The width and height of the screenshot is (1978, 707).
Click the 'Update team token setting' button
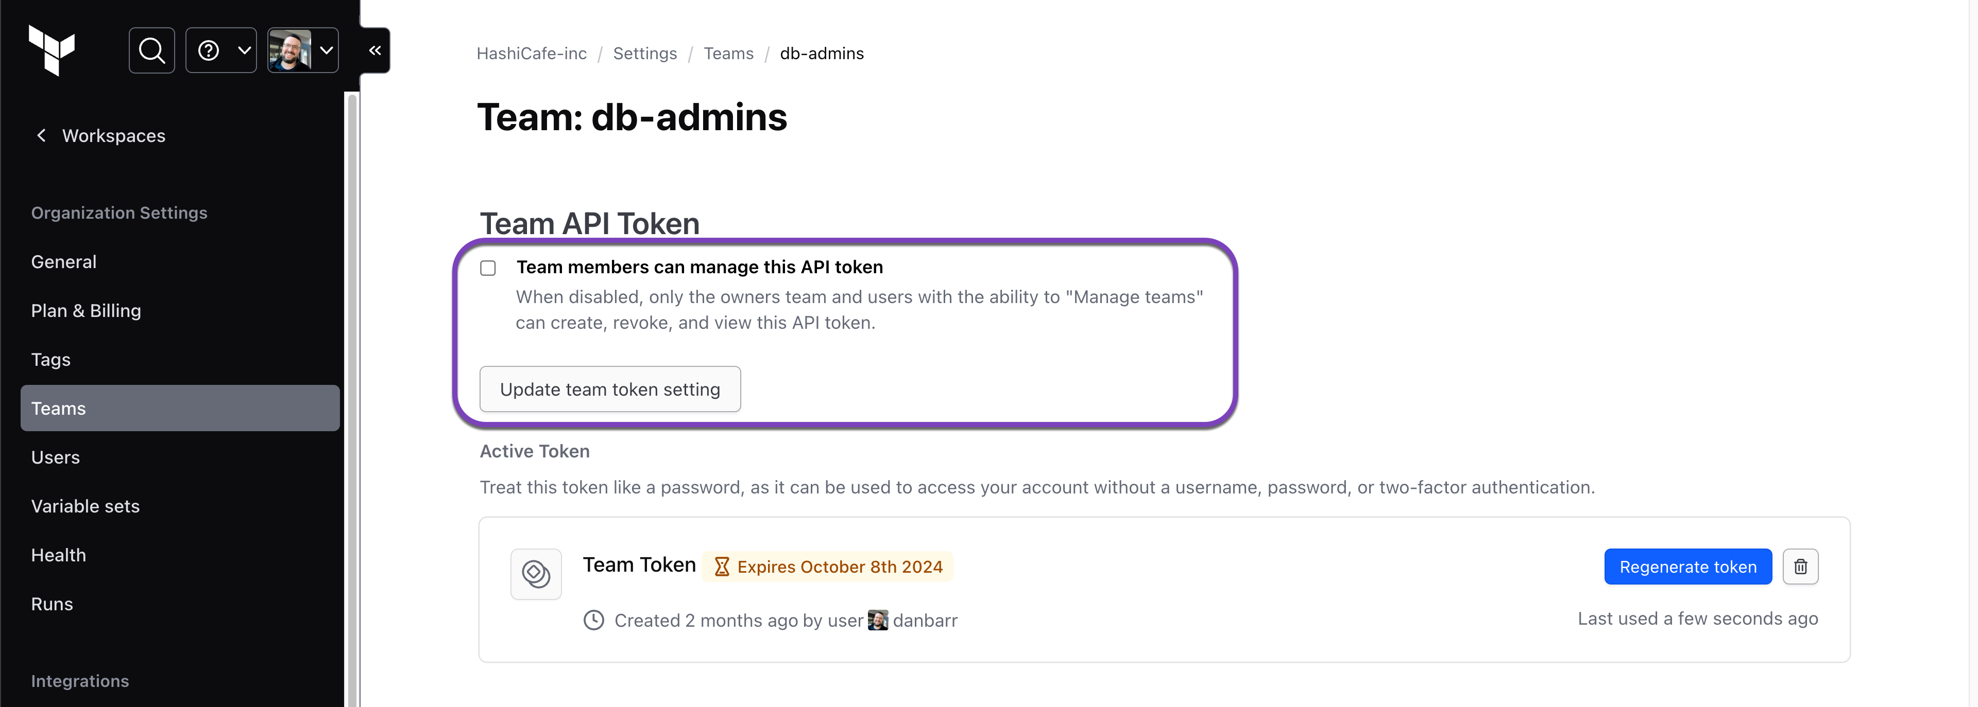(x=609, y=388)
